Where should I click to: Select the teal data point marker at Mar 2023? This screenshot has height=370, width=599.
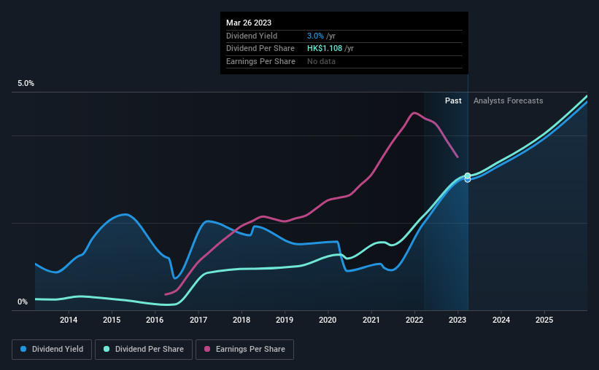pos(468,176)
